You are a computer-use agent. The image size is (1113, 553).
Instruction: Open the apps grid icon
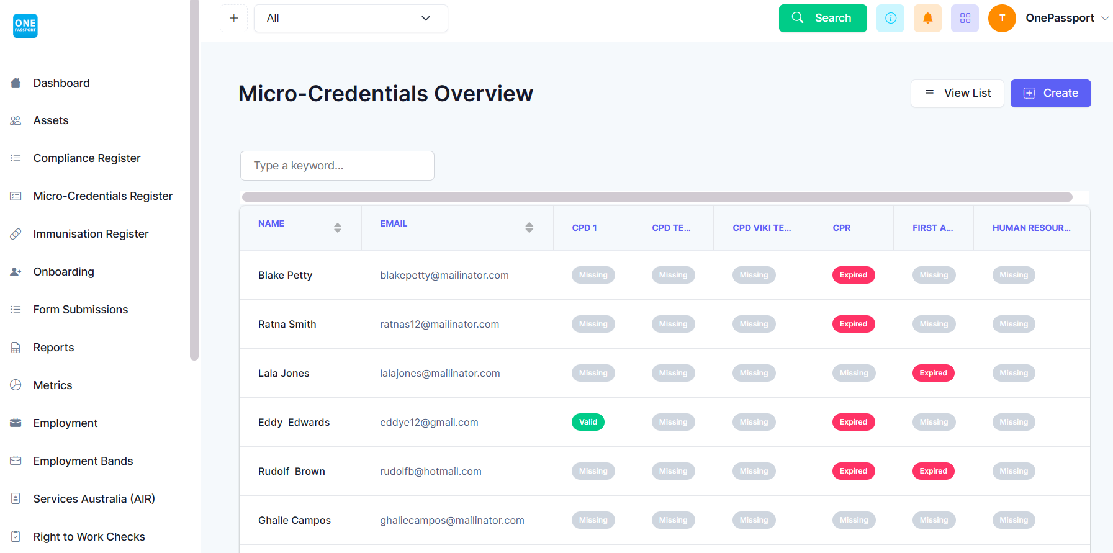pos(965,19)
